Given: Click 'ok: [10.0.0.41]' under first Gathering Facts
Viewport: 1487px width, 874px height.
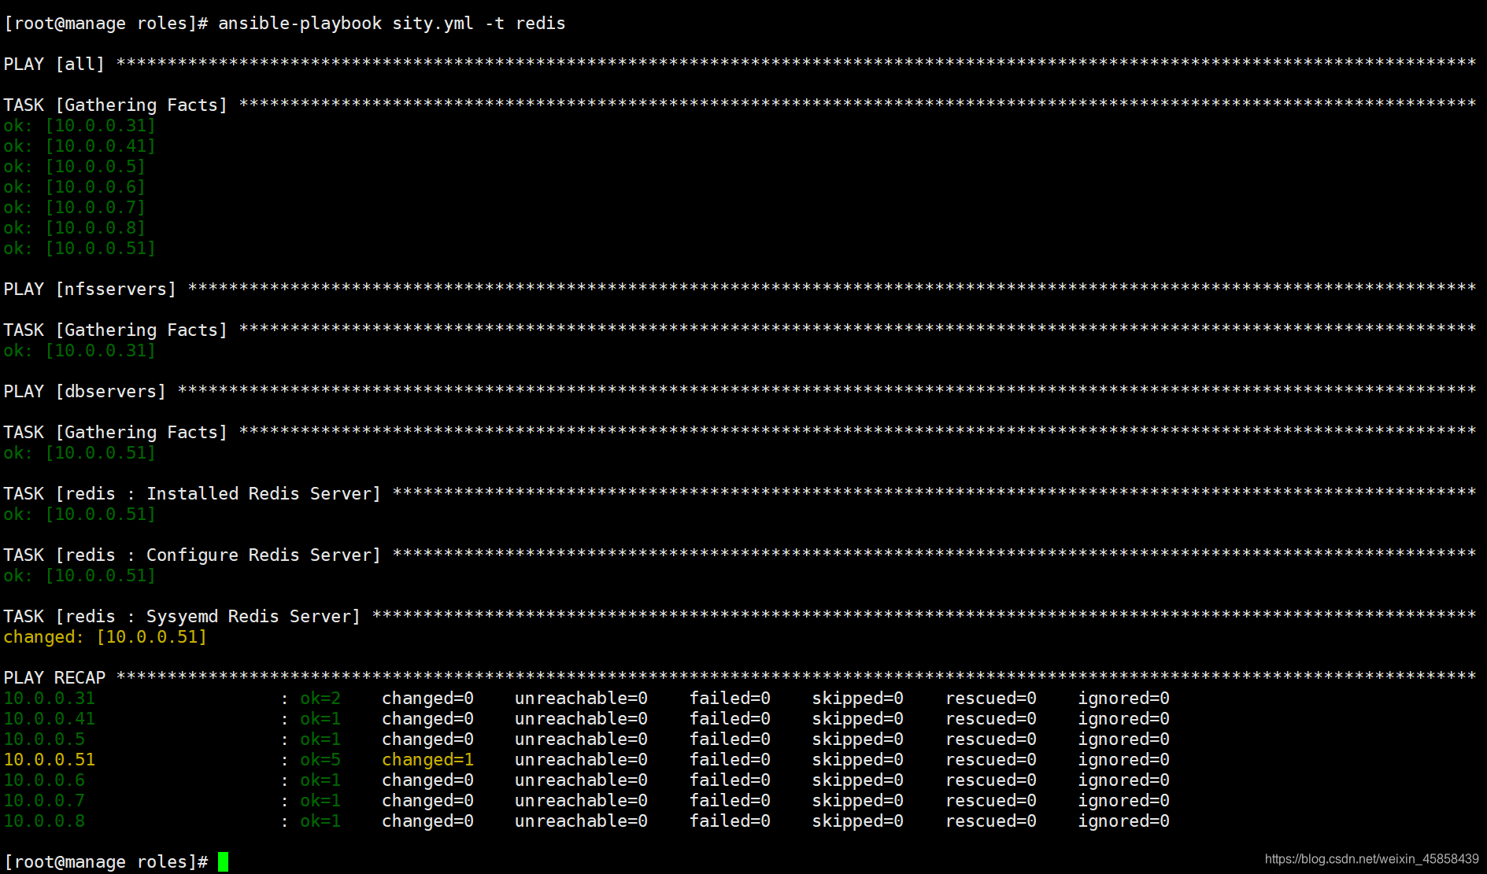Looking at the screenshot, I should (x=80, y=146).
